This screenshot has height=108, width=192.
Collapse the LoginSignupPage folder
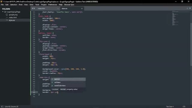(x=3, y=12)
